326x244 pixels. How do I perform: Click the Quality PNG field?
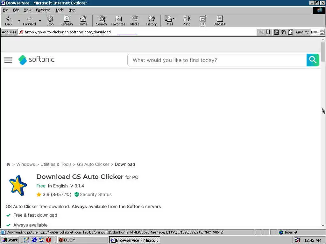coord(315,32)
